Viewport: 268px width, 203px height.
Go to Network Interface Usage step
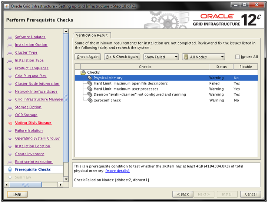click(36, 91)
